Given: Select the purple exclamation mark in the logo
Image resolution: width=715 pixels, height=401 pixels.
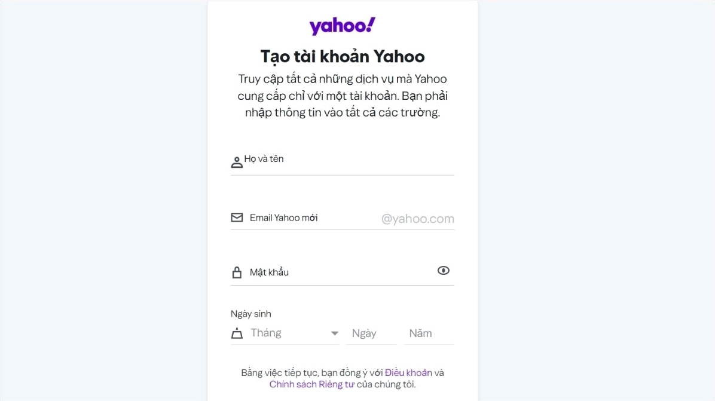Looking at the screenshot, I should 371,23.
